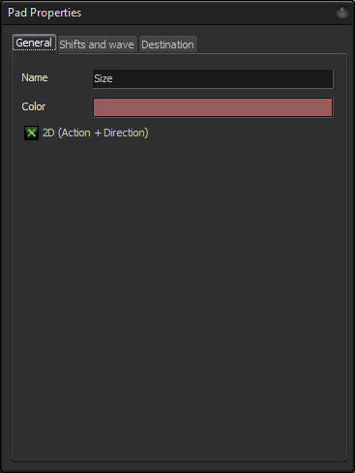Viewport: 355px width, 473px height.
Task: Show the wave settings via Shifts and wave
Action: pyautogui.click(x=97, y=44)
